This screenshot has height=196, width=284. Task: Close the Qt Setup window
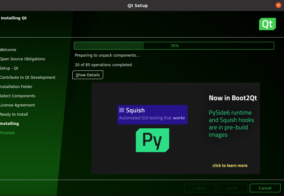coord(278,5)
